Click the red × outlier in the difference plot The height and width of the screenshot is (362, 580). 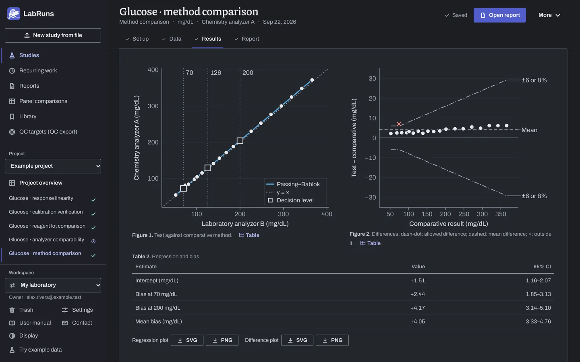click(399, 124)
